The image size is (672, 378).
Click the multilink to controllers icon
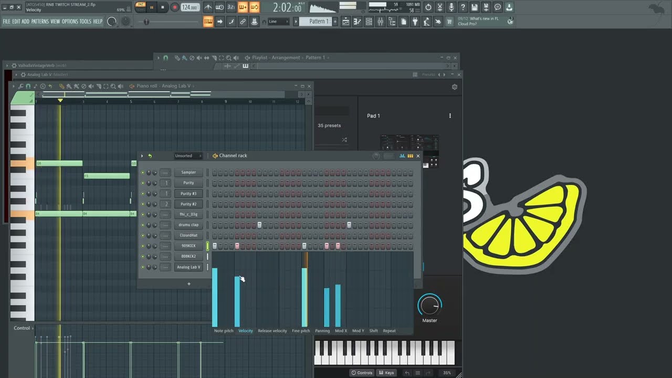pyautogui.click(x=254, y=22)
